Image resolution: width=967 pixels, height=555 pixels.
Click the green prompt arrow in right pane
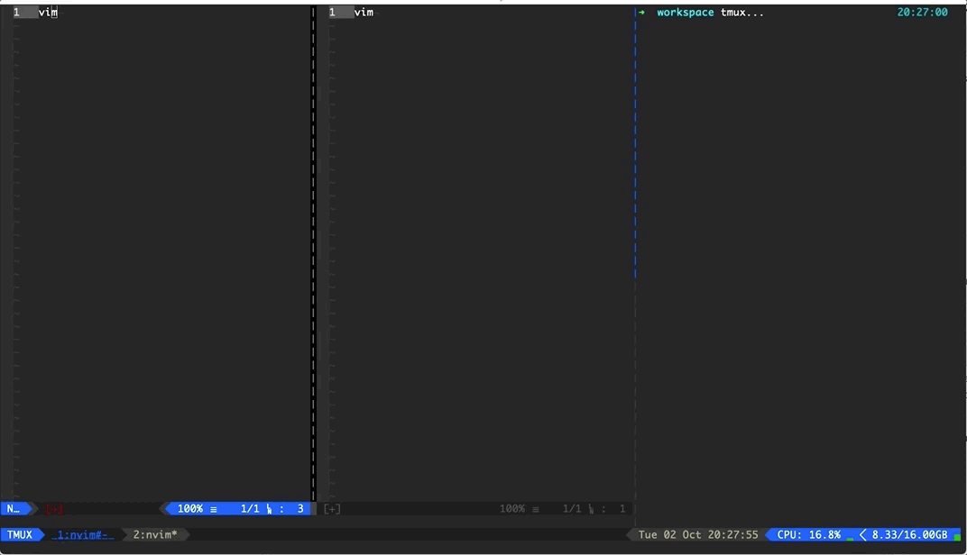pyautogui.click(x=642, y=13)
